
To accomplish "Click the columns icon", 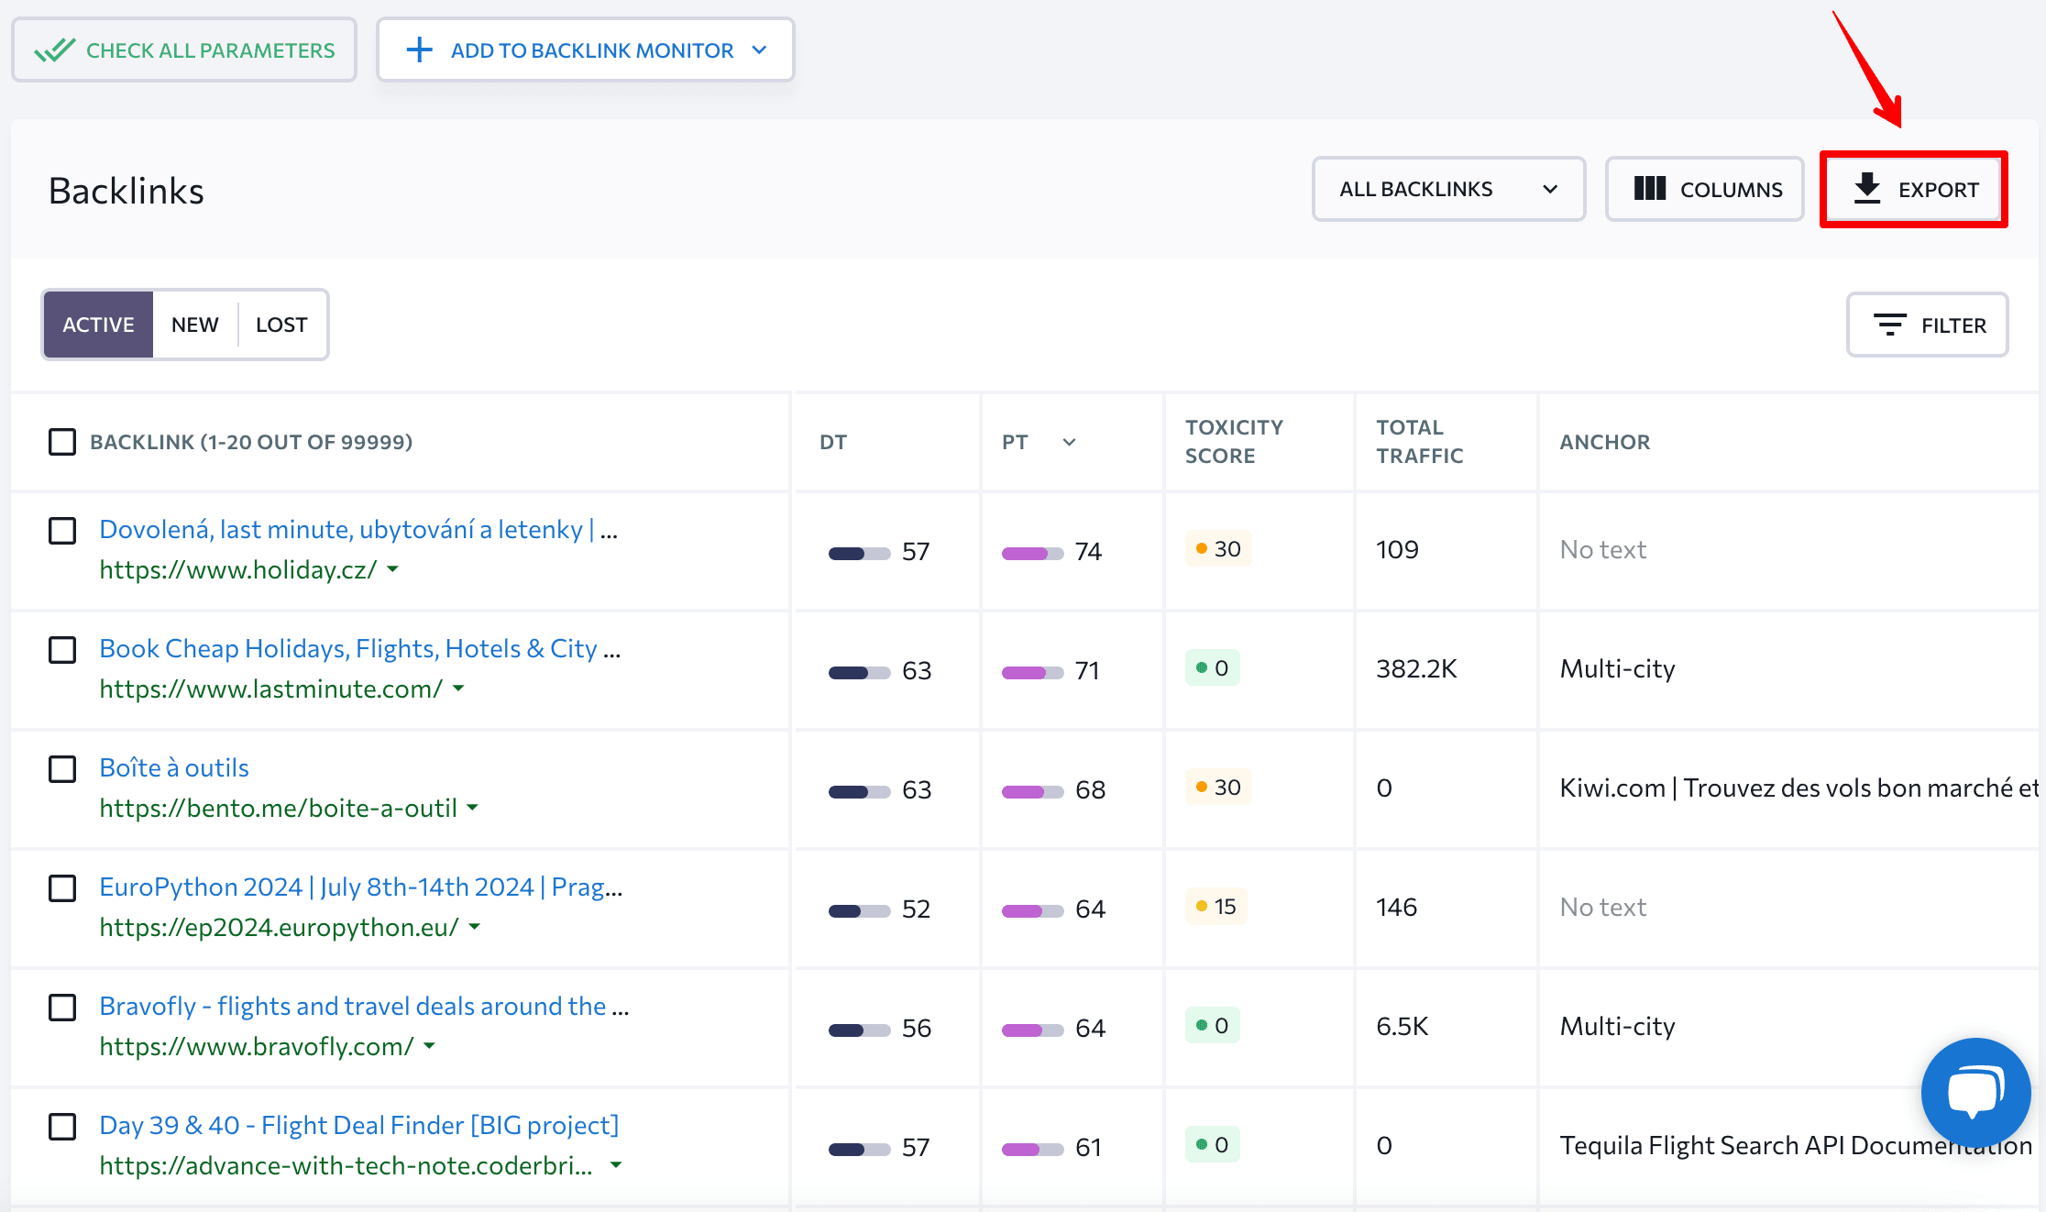I will click(x=1650, y=189).
